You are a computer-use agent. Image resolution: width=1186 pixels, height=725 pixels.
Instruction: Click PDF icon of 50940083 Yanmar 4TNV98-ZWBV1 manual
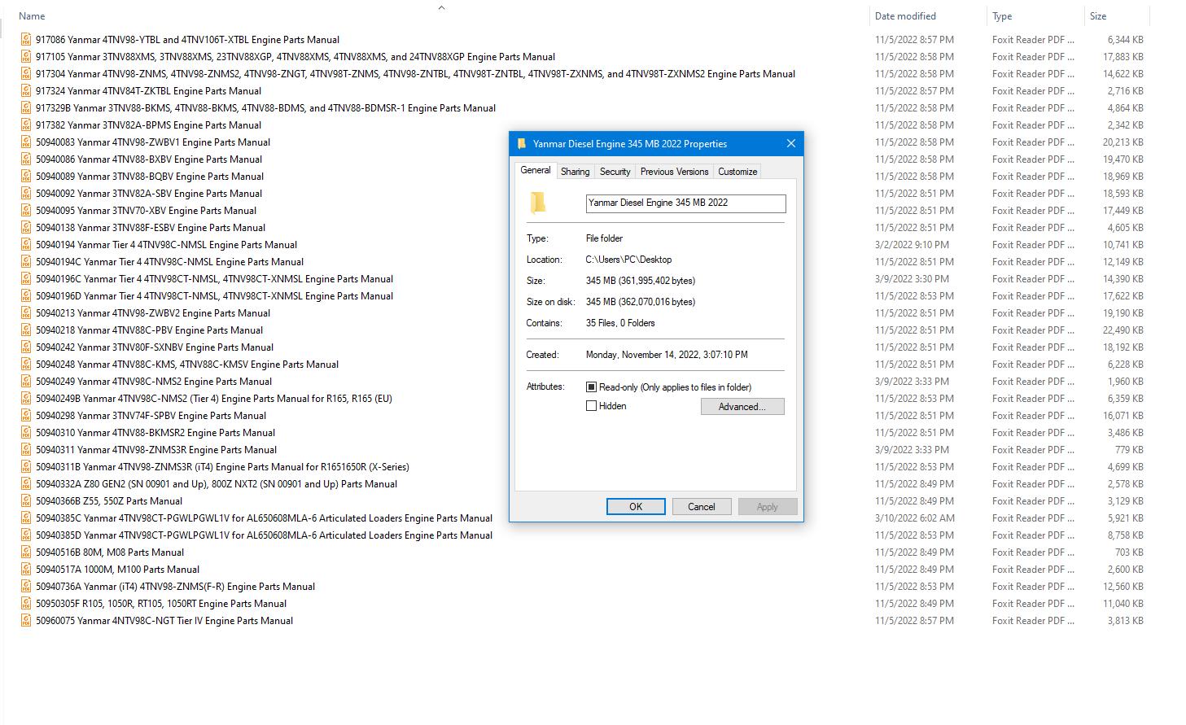tap(26, 142)
